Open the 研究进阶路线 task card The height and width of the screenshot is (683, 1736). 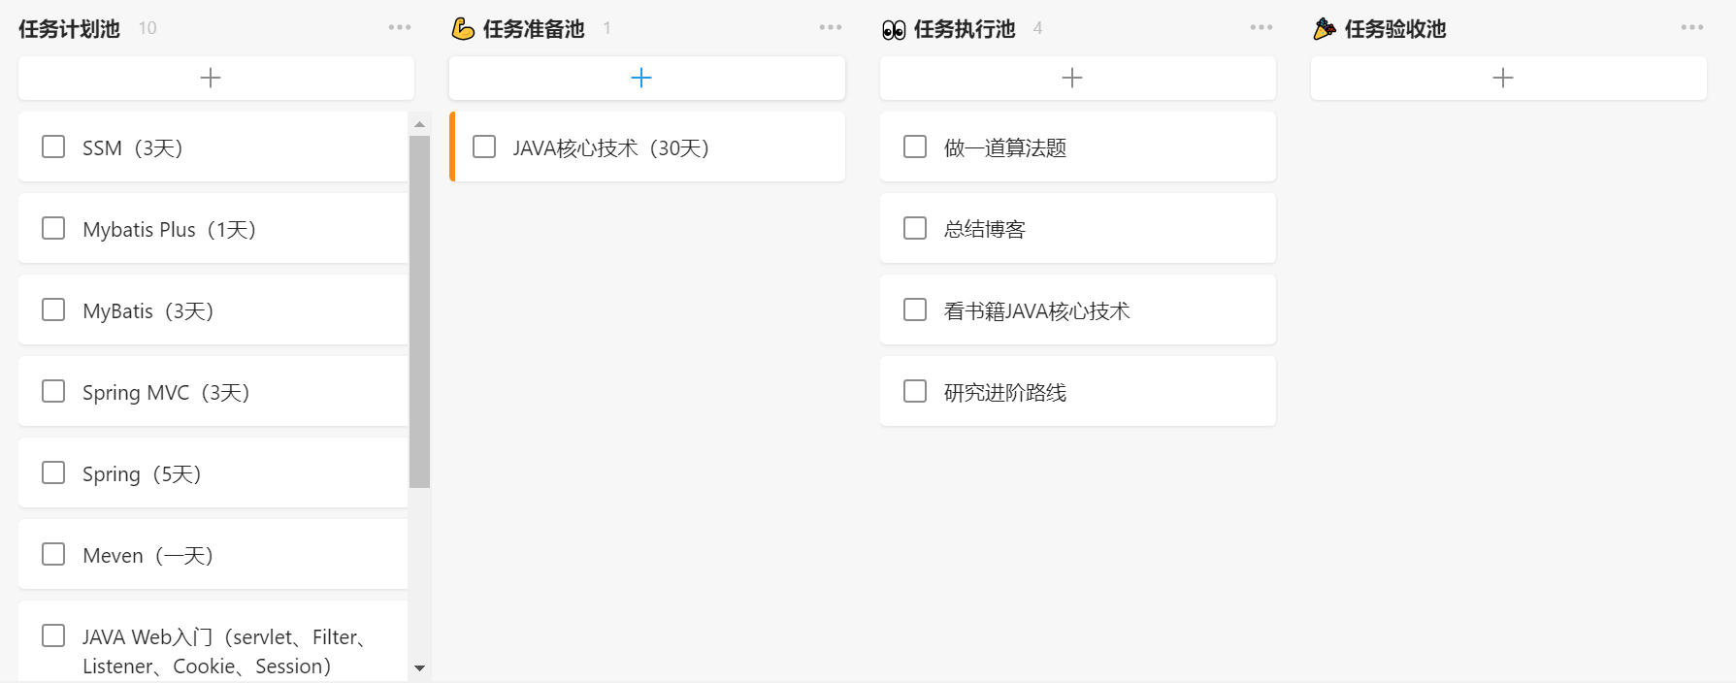pyautogui.click(x=1078, y=391)
